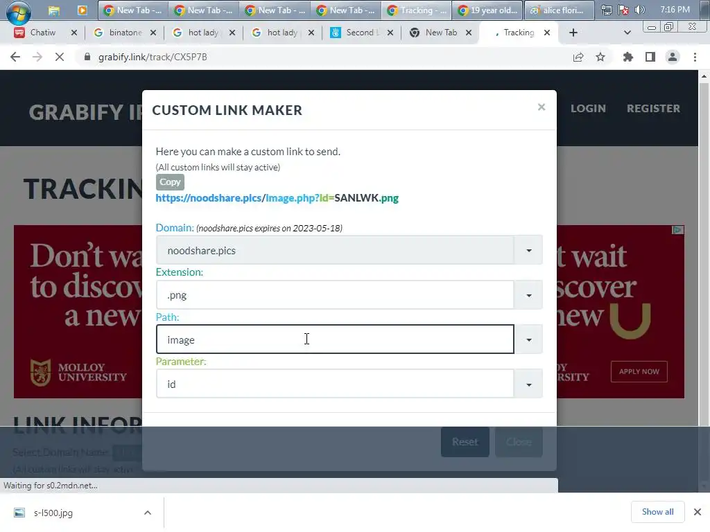Viewport: 710px width, 532px height.
Task: Go forward to the next page
Action: pyautogui.click(x=37, y=57)
